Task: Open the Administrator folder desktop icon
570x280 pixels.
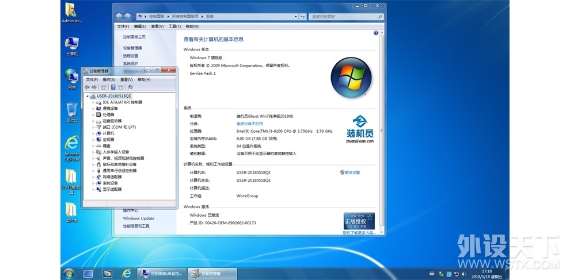Action: click(x=71, y=13)
